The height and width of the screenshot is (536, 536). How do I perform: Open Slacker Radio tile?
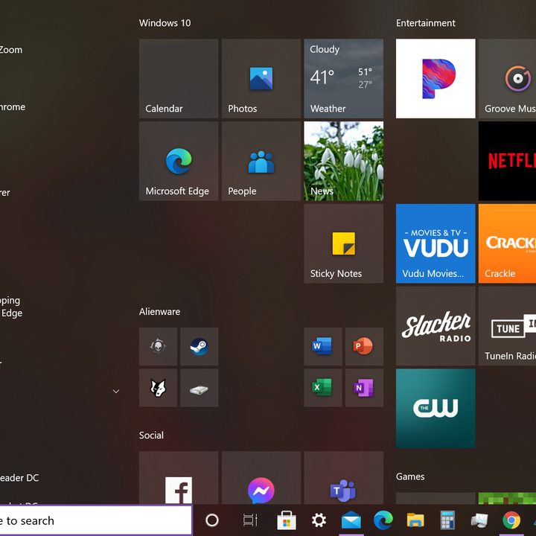click(x=435, y=326)
